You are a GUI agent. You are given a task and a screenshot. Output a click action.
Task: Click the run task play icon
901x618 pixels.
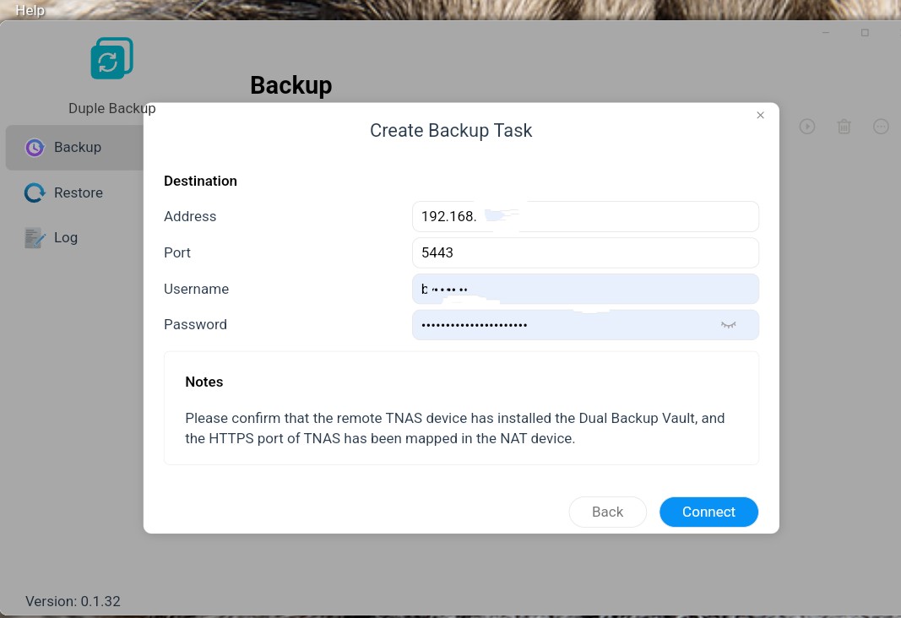(806, 127)
